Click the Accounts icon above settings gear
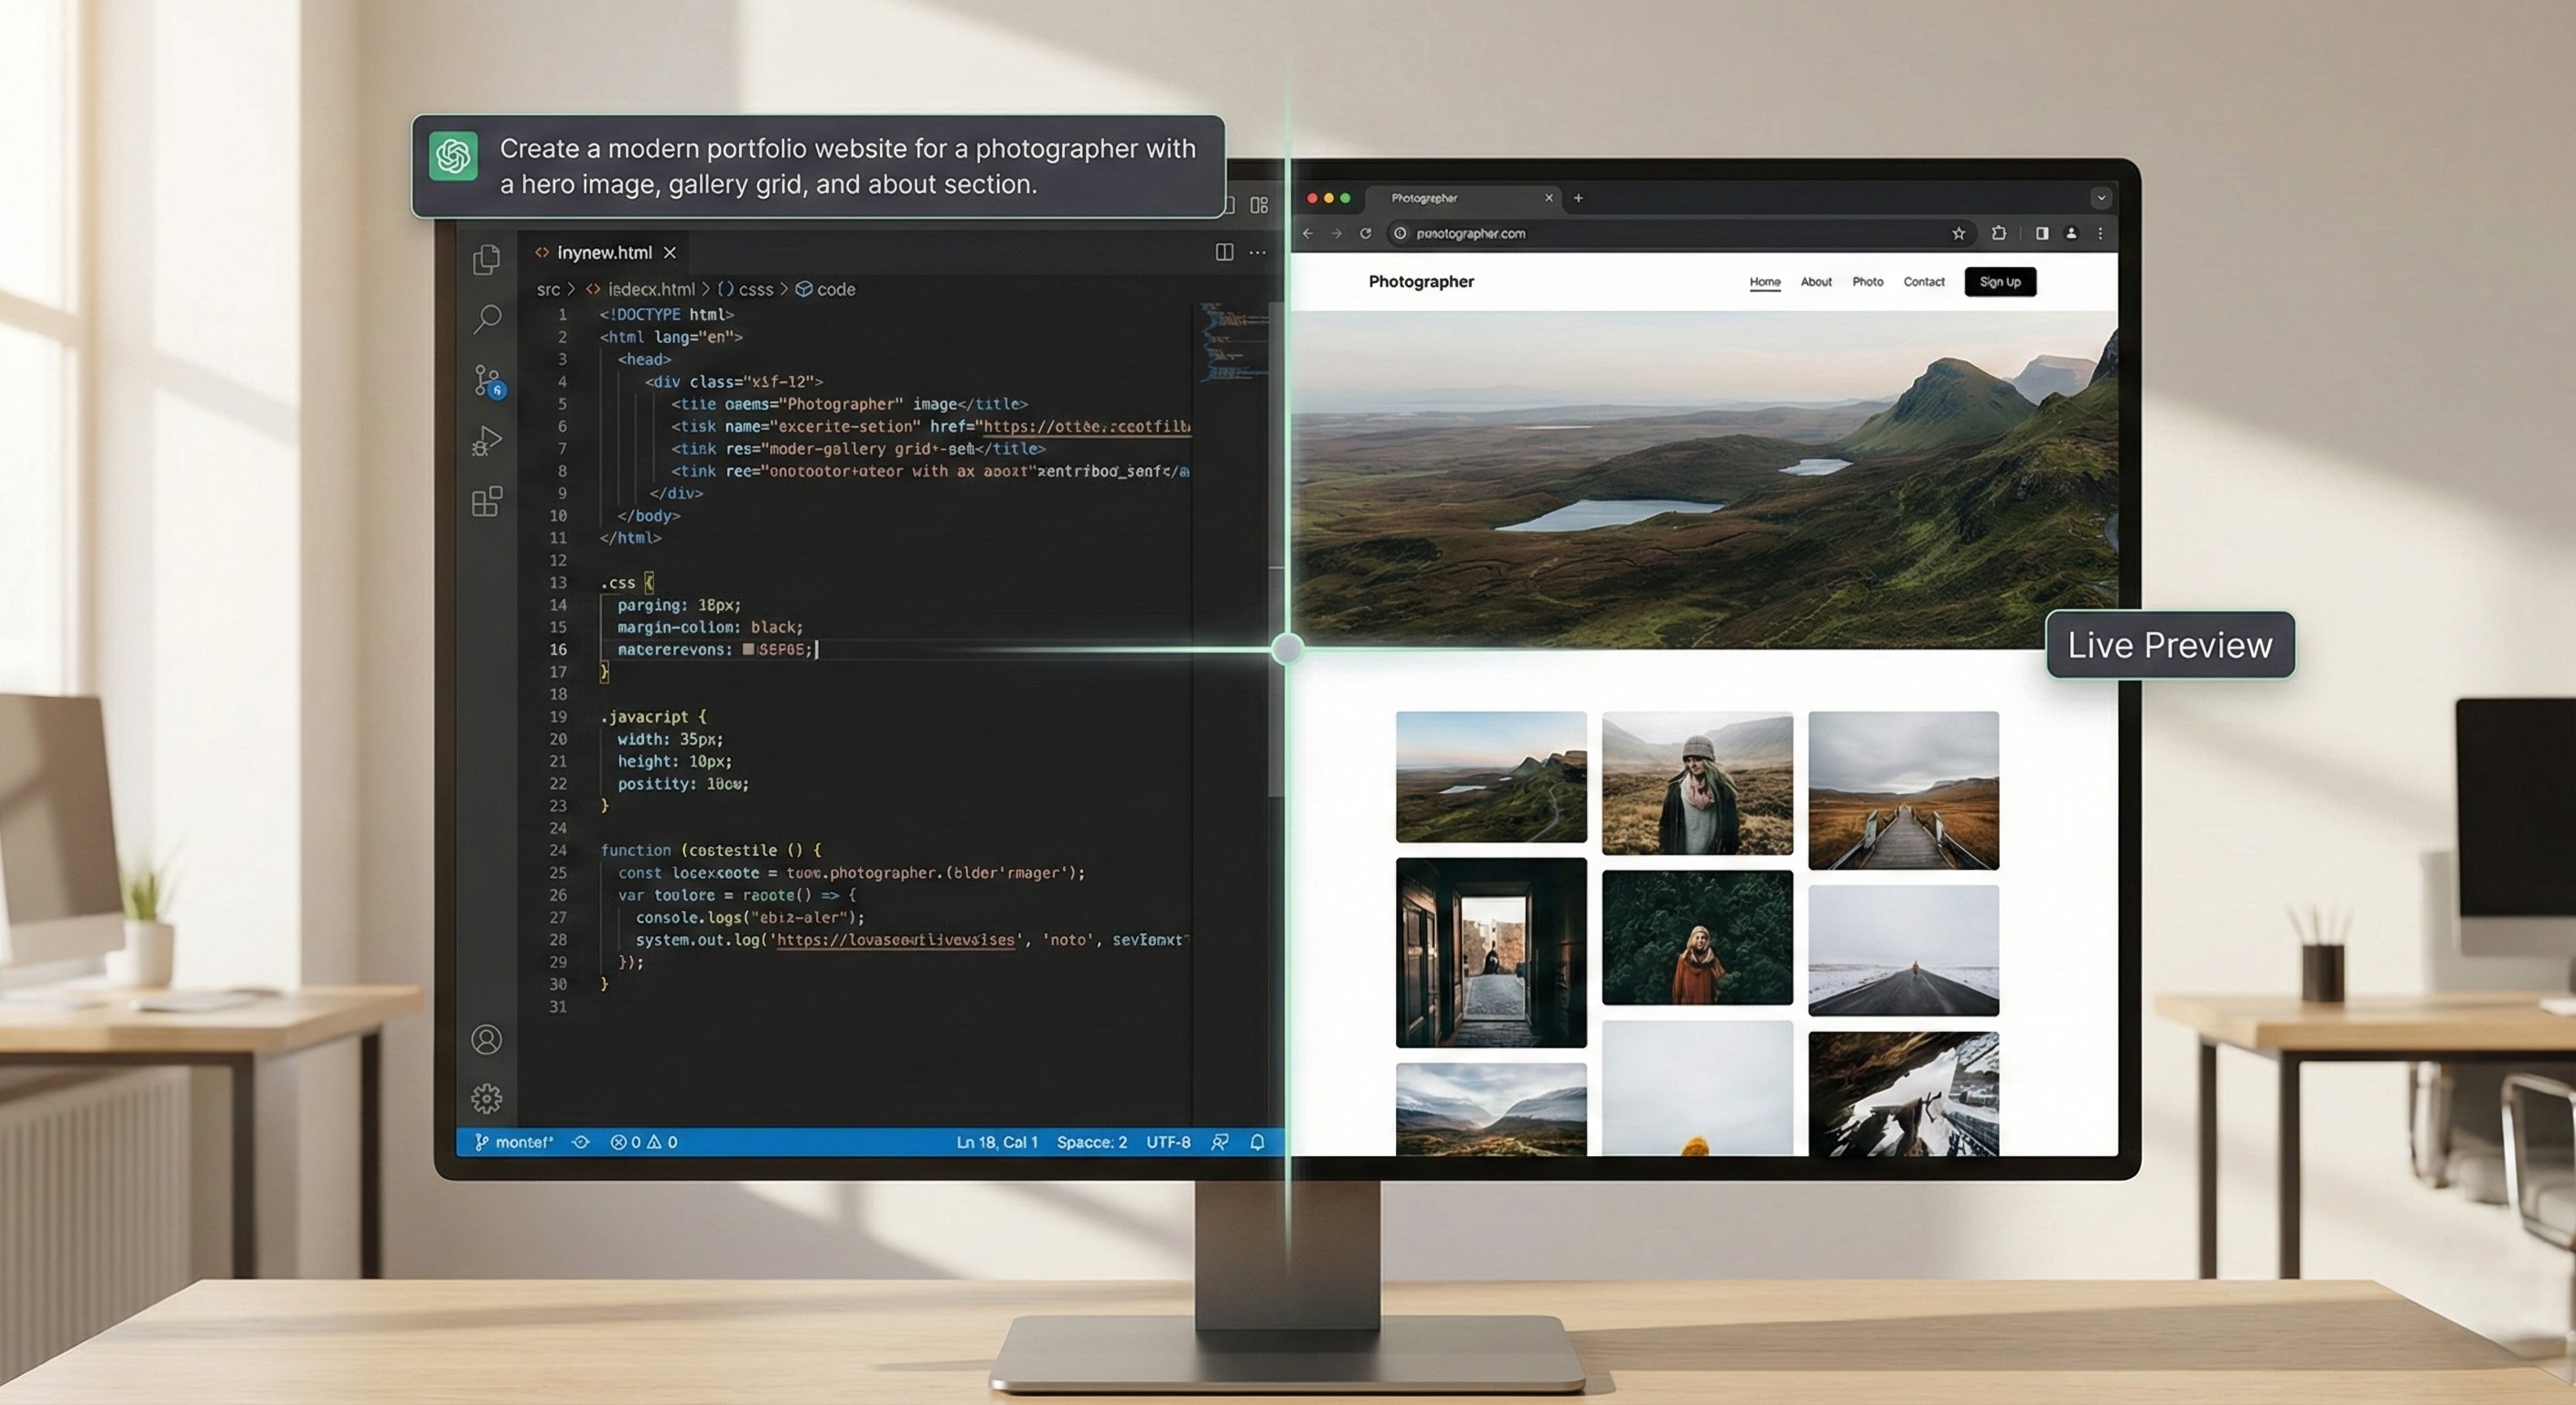 tap(487, 1040)
